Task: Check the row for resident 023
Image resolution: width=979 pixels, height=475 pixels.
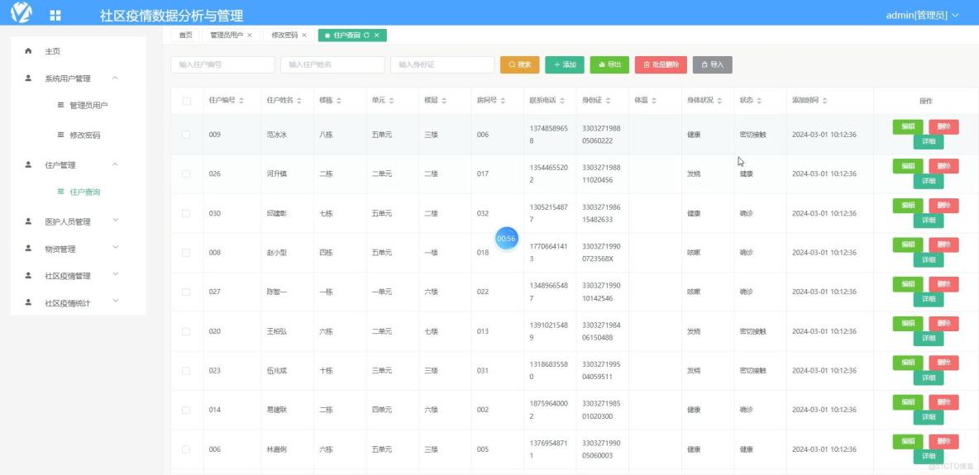Action: 186,370
